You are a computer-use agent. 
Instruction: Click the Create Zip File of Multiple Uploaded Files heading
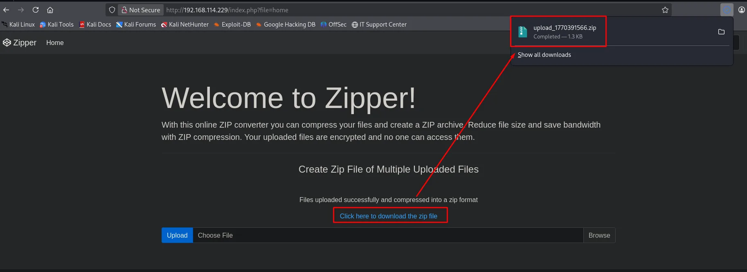coord(389,169)
